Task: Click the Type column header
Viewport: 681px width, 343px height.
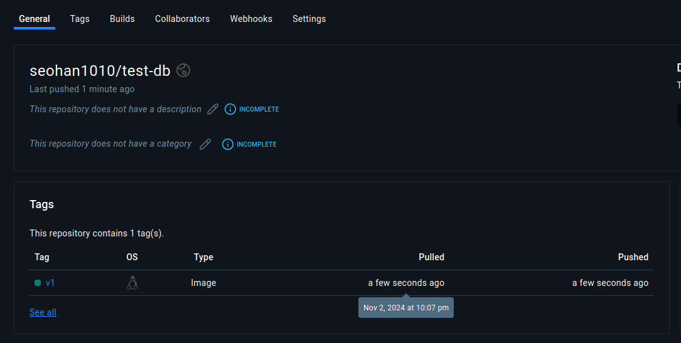Action: point(203,257)
